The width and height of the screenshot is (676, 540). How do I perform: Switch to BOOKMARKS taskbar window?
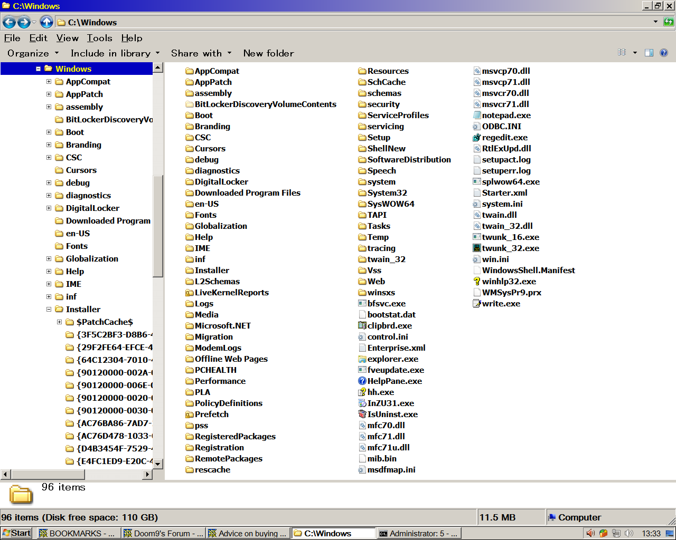(x=78, y=533)
